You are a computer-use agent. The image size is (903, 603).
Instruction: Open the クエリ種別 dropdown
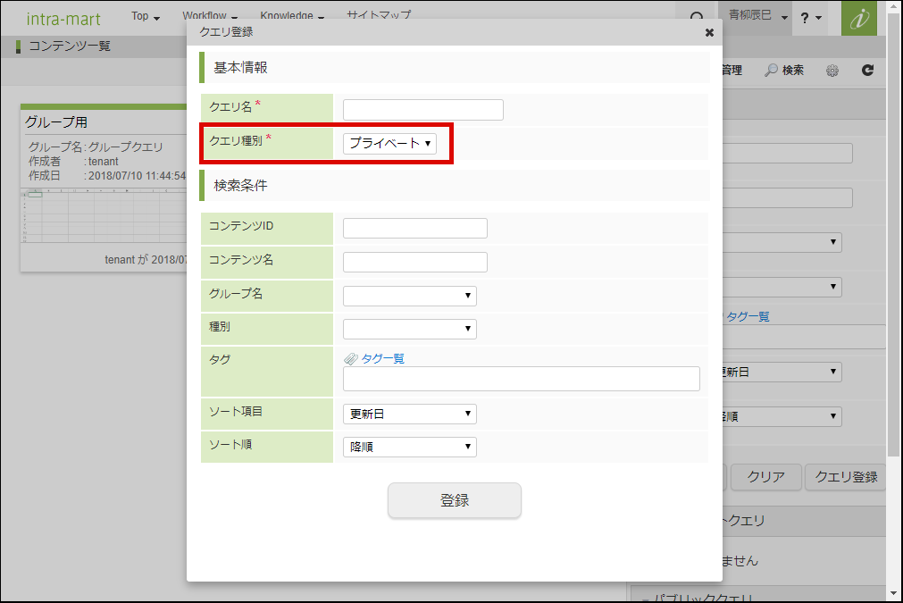pyautogui.click(x=390, y=143)
